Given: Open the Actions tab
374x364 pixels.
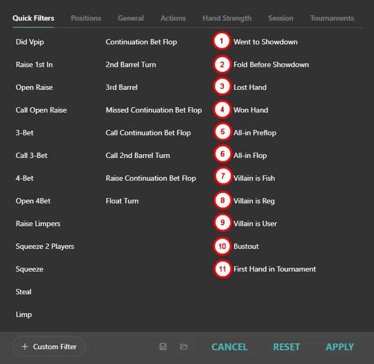Looking at the screenshot, I should pyautogui.click(x=173, y=18).
